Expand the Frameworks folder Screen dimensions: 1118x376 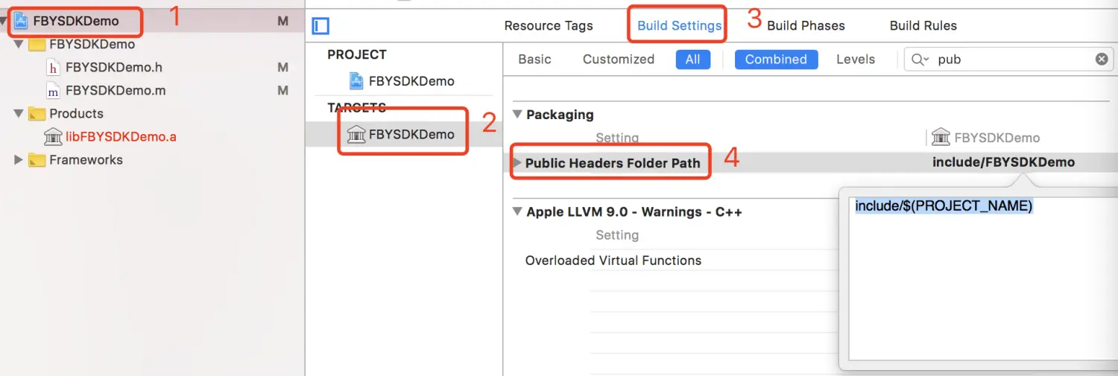(x=19, y=160)
